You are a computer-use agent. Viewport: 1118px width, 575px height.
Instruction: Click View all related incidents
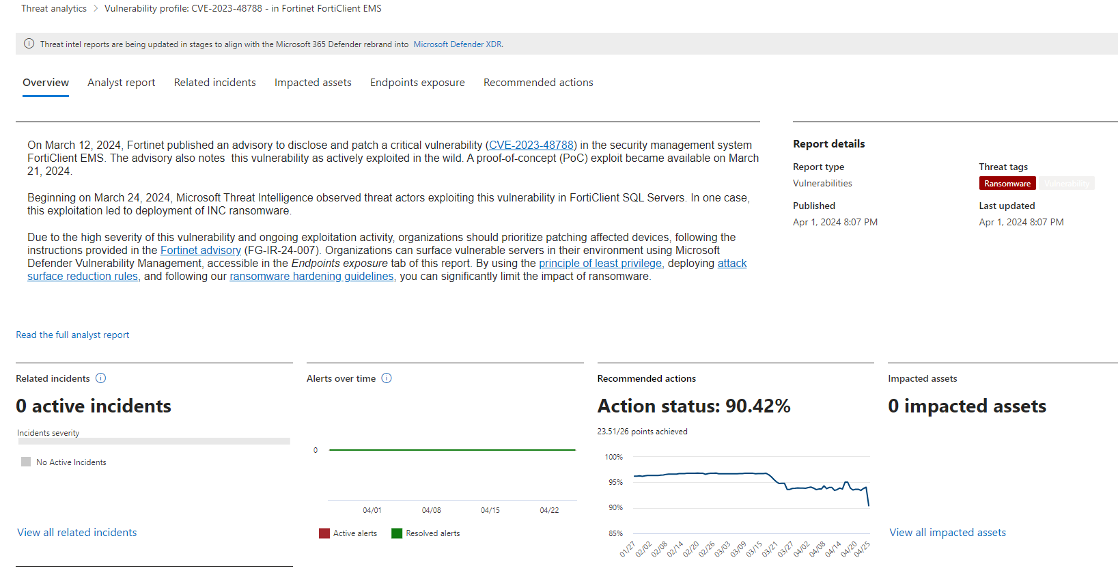click(x=77, y=533)
